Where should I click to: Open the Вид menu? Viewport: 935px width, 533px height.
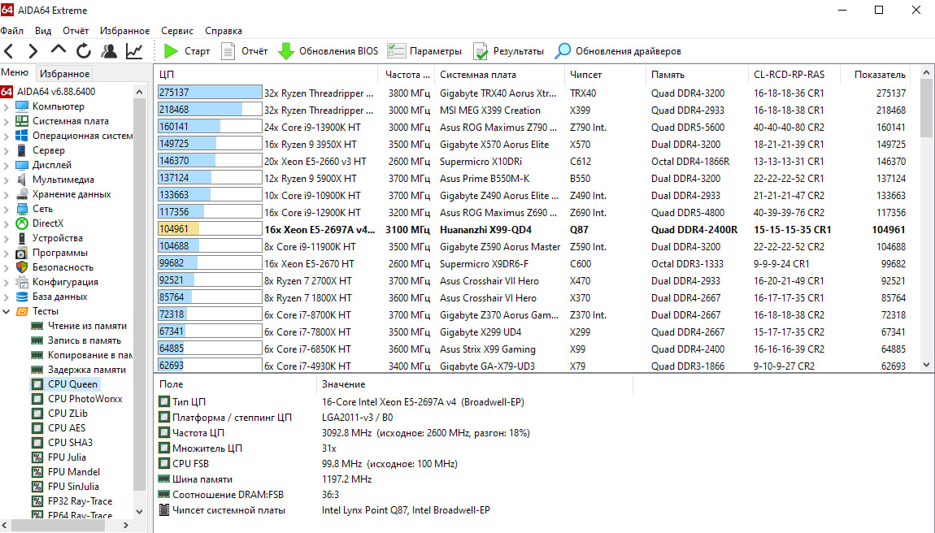(x=43, y=31)
